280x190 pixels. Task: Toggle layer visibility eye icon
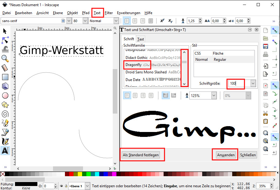click(62, 186)
